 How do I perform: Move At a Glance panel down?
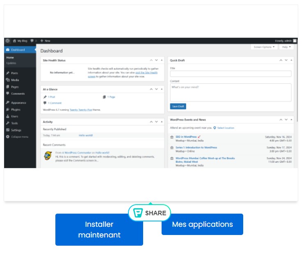click(157, 89)
